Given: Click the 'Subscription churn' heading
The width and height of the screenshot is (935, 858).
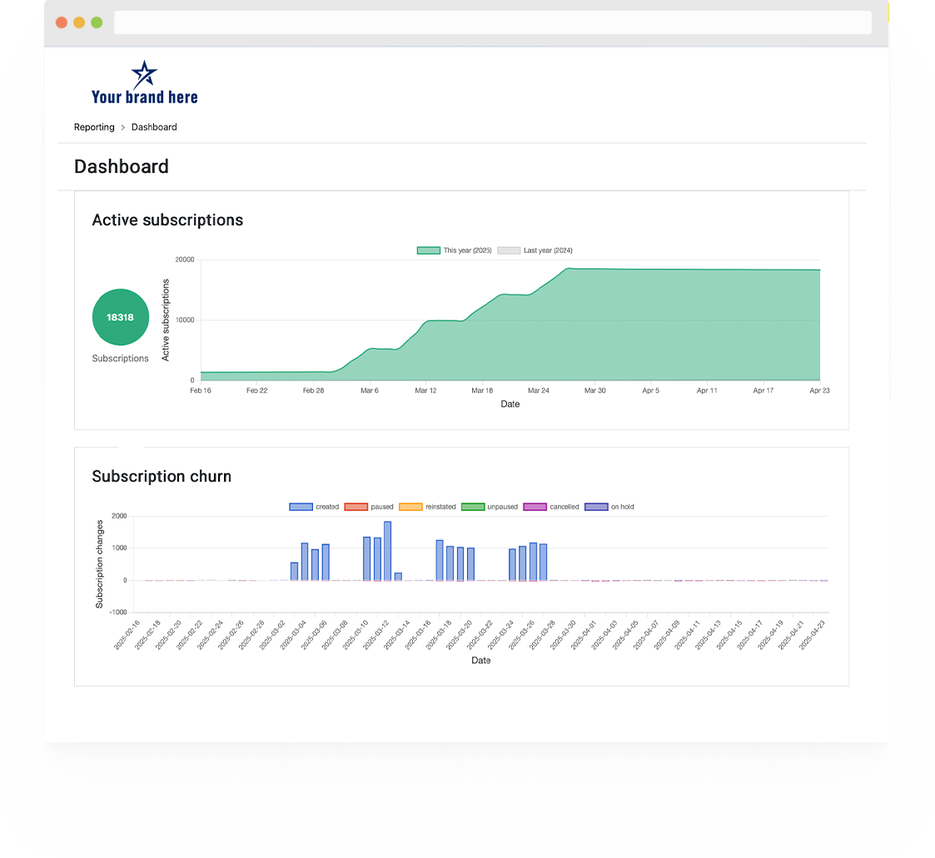Looking at the screenshot, I should [162, 476].
